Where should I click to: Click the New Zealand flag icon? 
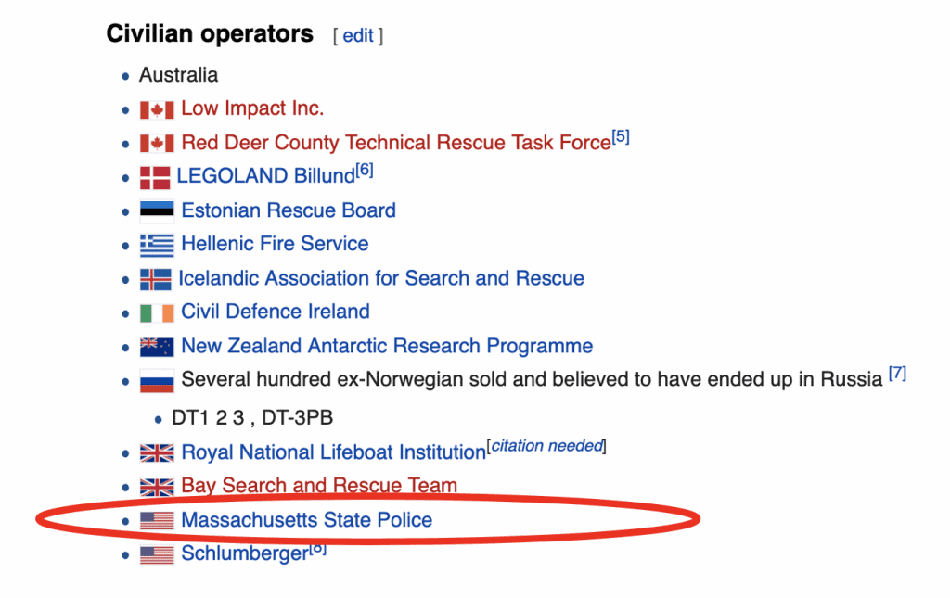[x=157, y=347]
